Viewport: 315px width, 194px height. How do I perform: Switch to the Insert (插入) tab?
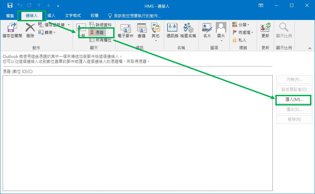click(52, 15)
